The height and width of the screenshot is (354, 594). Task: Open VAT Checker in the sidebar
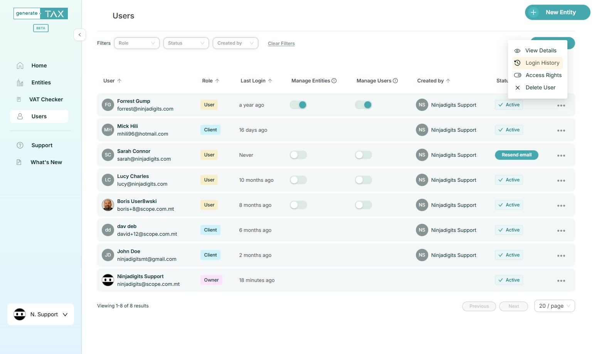click(x=46, y=99)
